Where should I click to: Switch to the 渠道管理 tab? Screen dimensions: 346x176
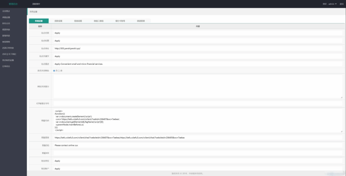[x=141, y=21]
